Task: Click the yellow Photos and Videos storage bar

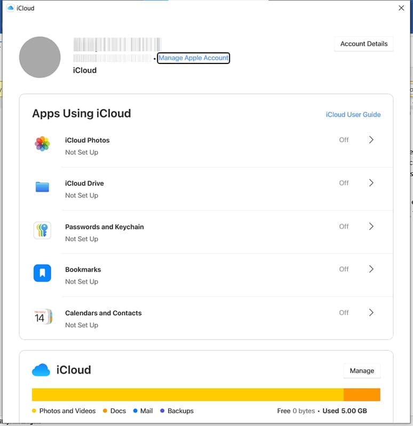Action: pyautogui.click(x=187, y=395)
